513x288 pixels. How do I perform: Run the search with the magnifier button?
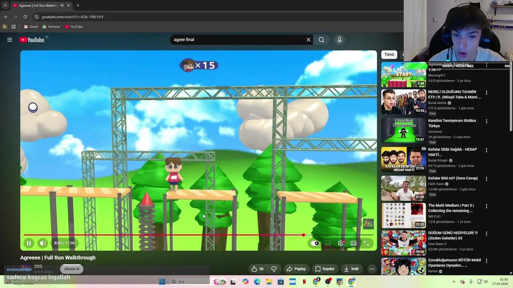point(321,40)
